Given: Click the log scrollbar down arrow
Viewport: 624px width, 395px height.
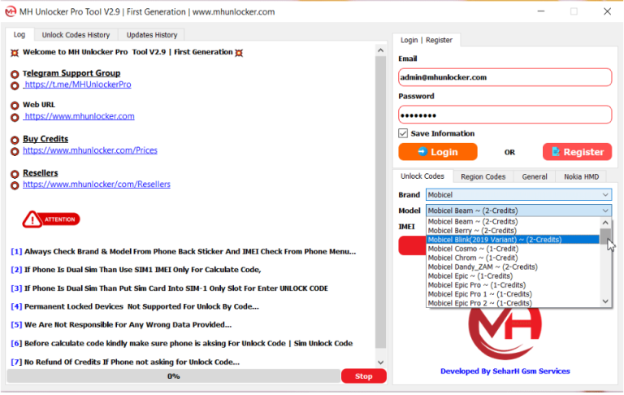Looking at the screenshot, I should tap(380, 362).
